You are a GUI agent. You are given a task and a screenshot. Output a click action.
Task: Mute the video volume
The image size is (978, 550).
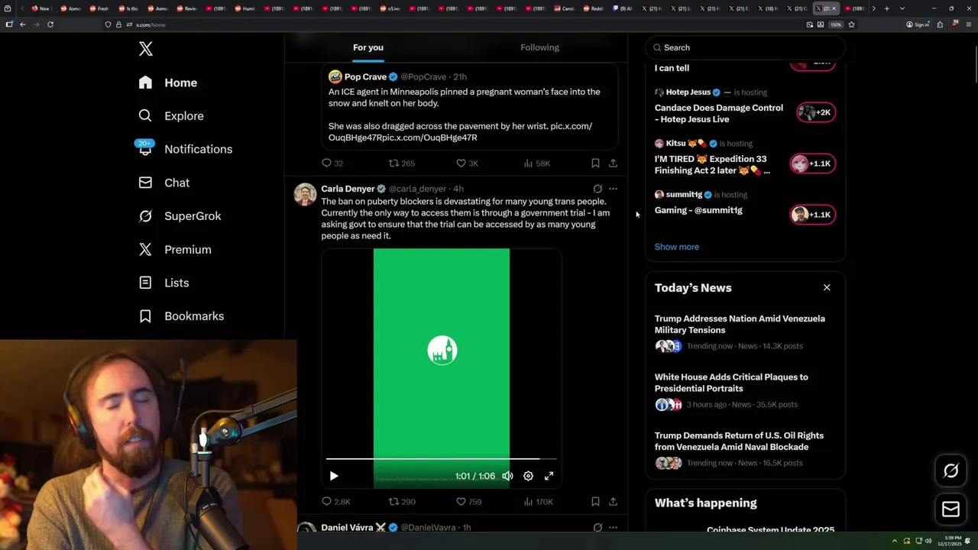[507, 476]
